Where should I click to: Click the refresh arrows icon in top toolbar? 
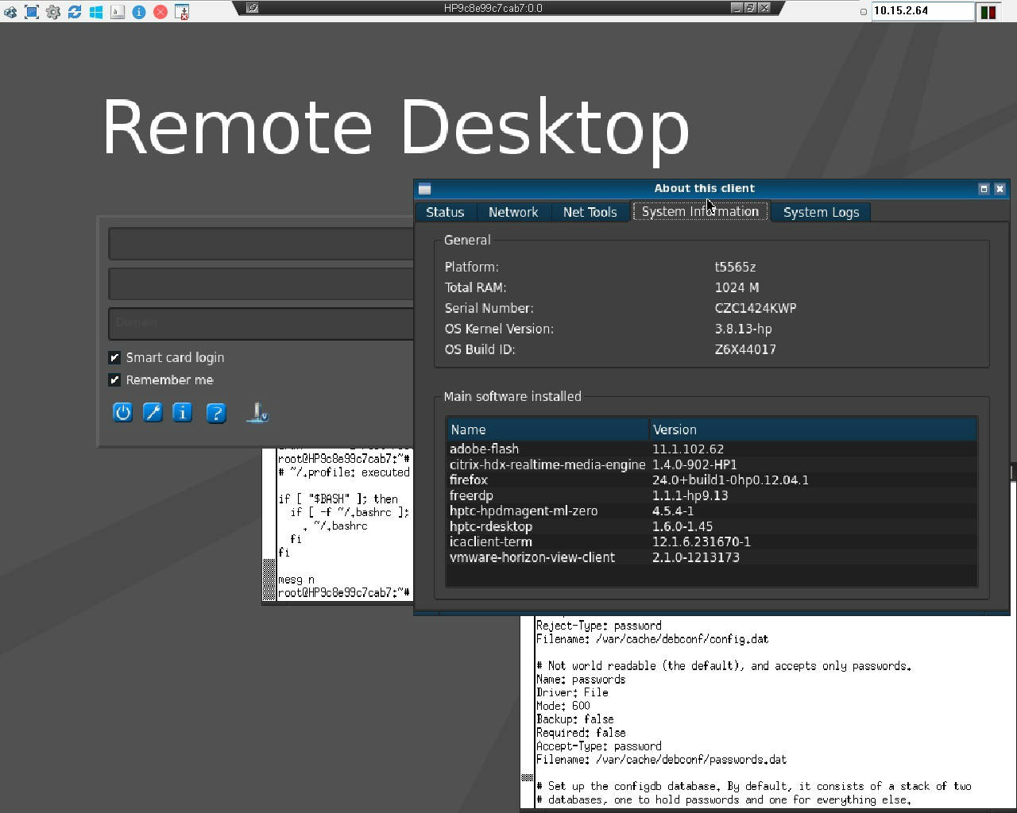(75, 12)
